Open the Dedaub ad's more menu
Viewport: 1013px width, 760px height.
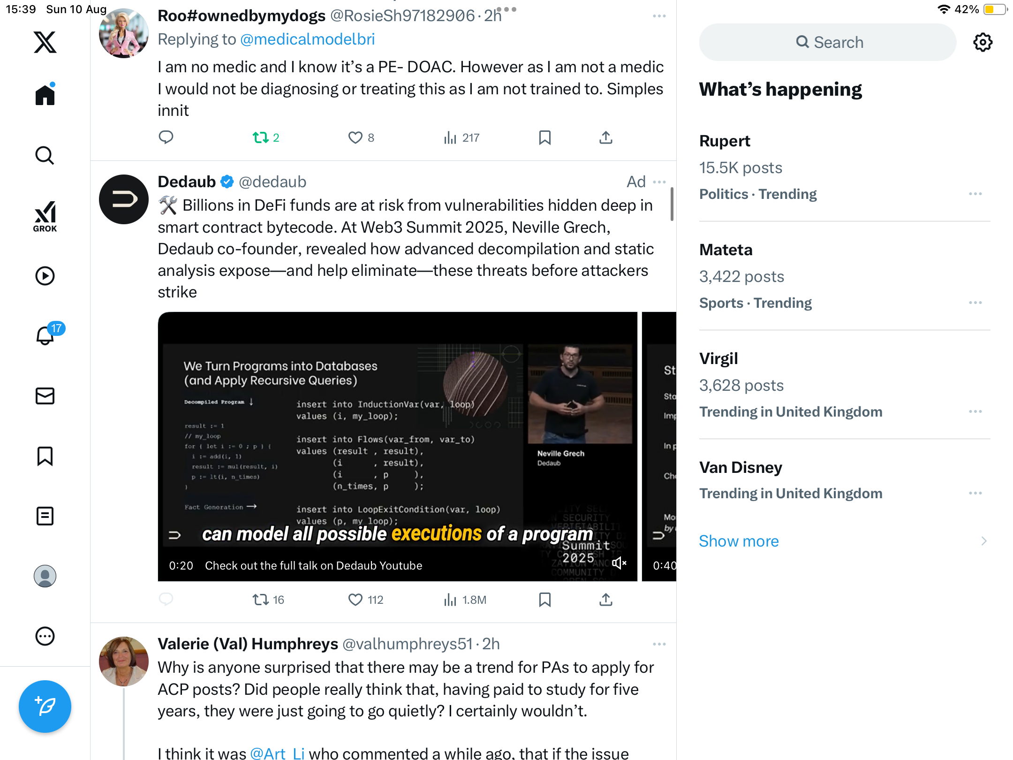click(x=659, y=182)
